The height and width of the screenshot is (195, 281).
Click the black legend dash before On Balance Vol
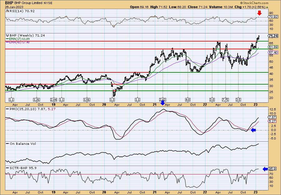point(7,144)
